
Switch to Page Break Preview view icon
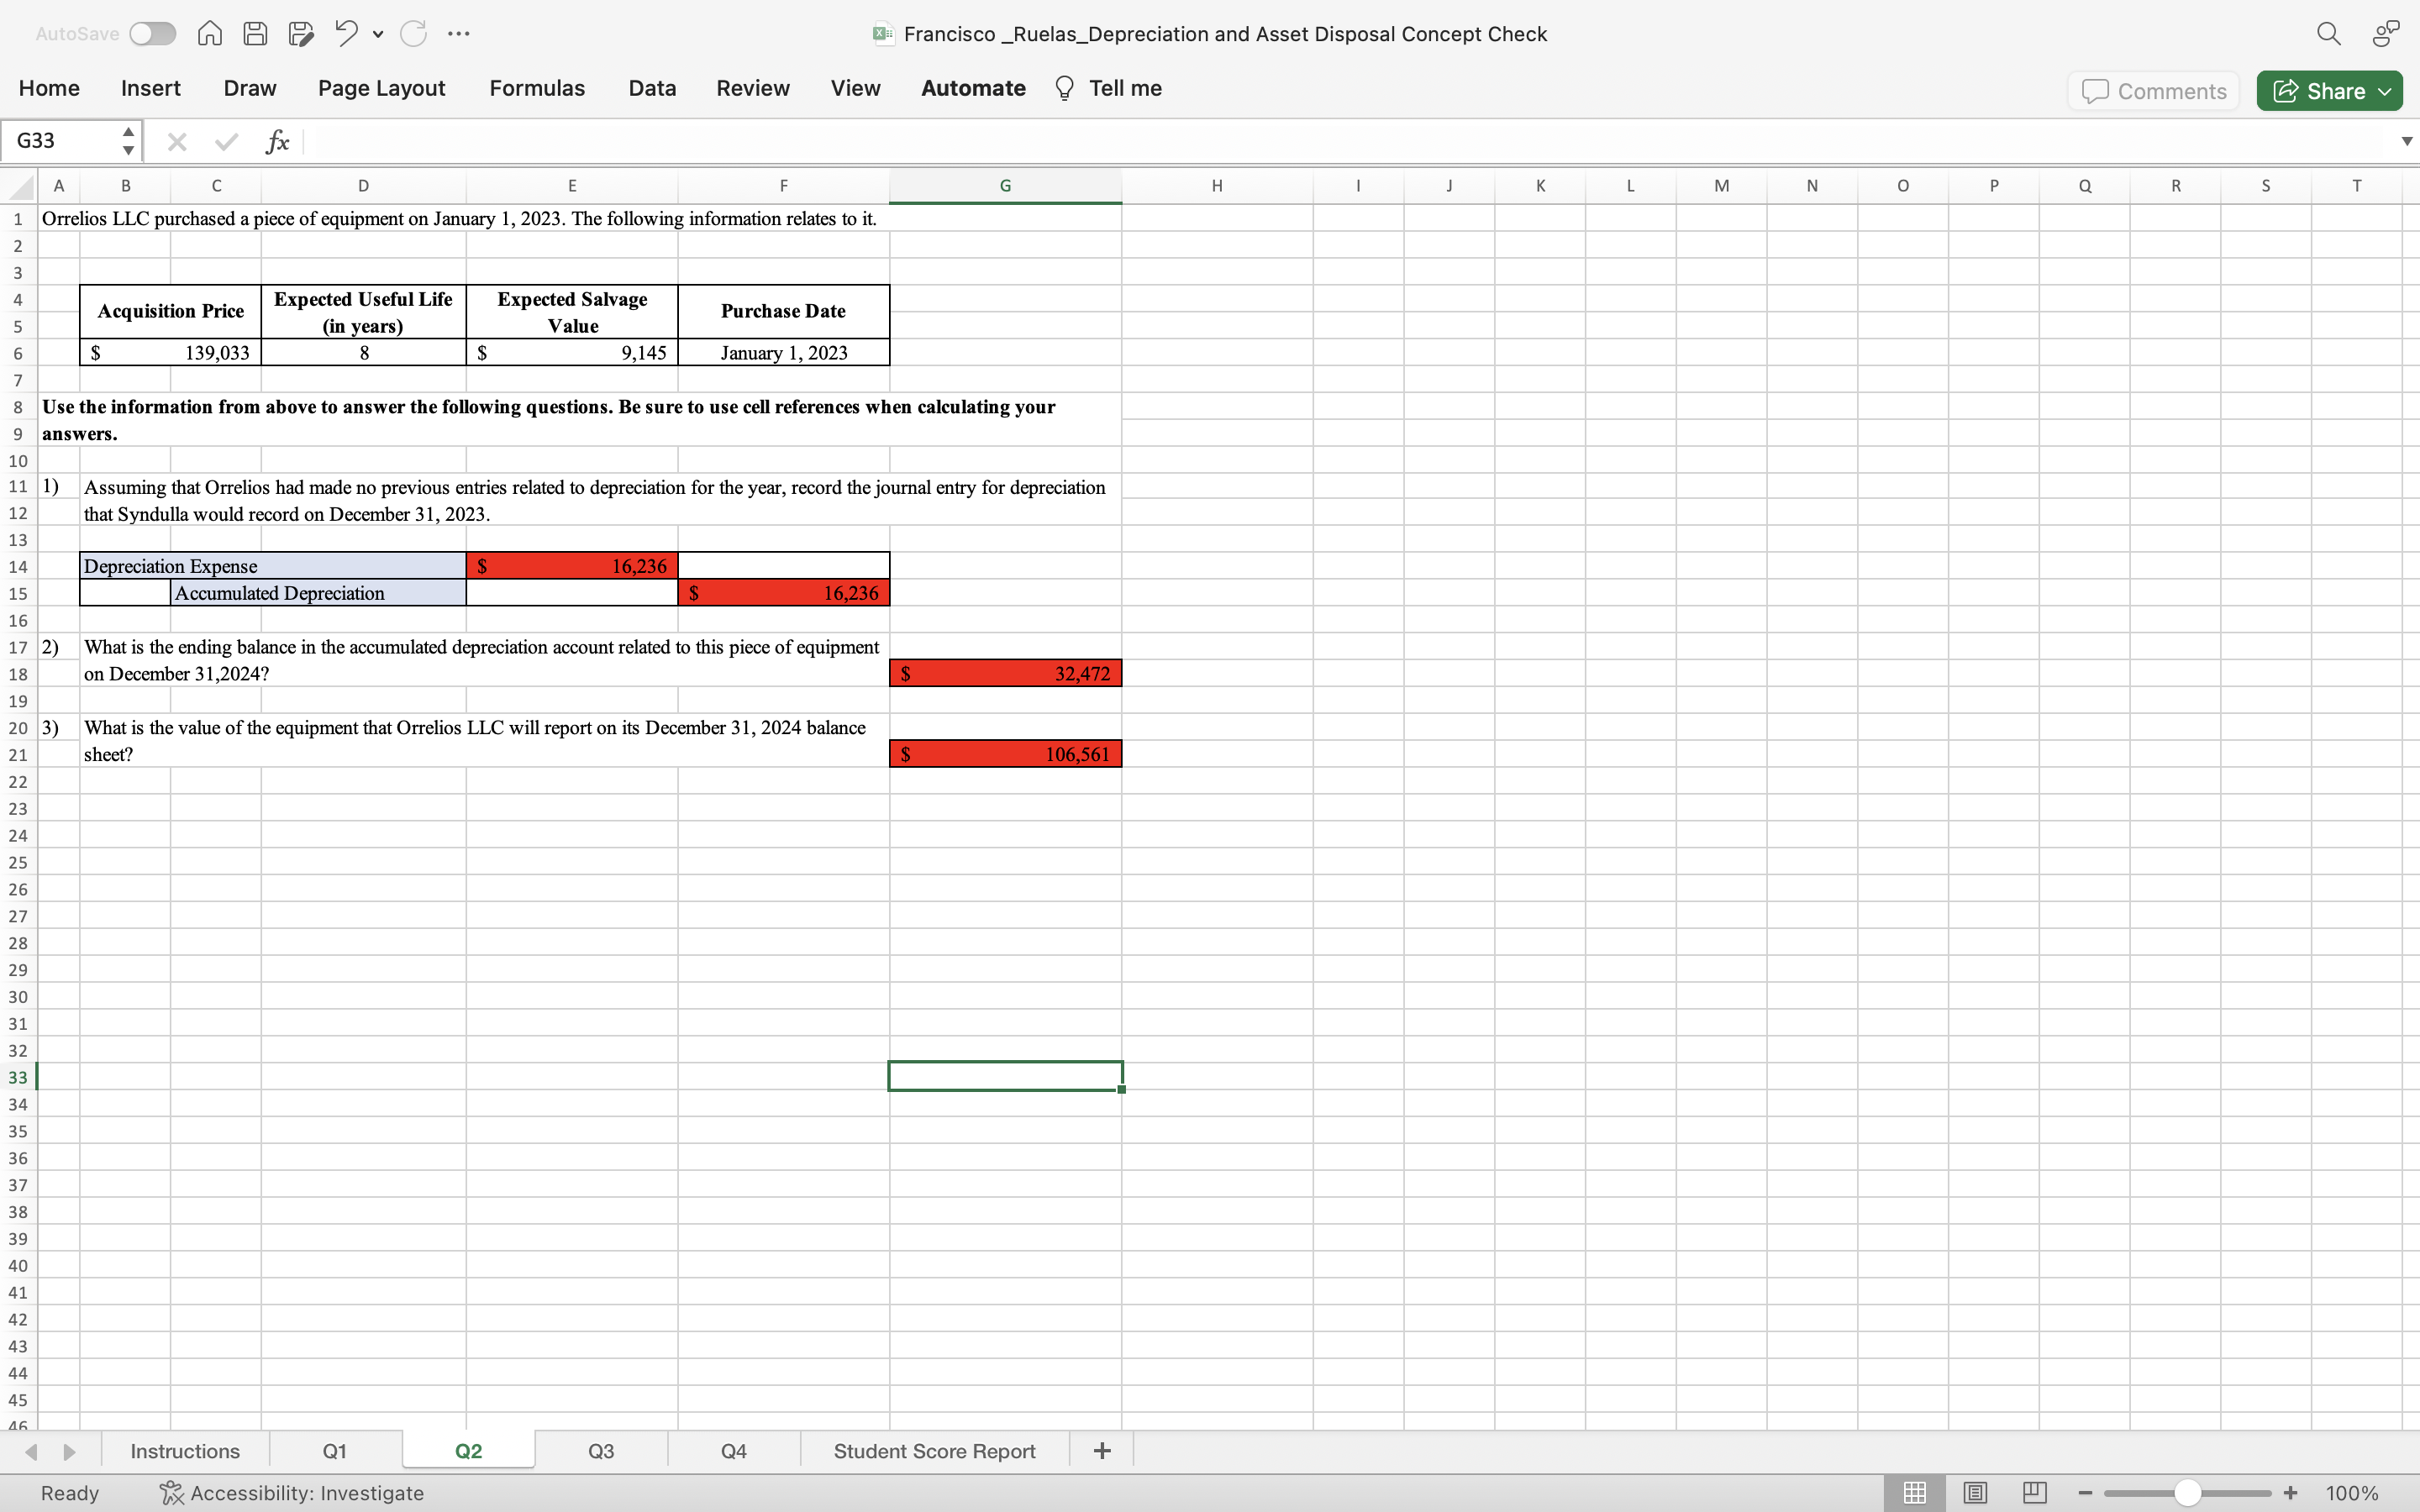[x=2034, y=1492]
